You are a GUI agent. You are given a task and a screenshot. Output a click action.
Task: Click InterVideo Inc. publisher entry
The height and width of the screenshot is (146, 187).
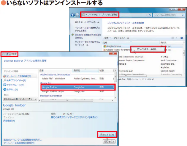[167, 64]
